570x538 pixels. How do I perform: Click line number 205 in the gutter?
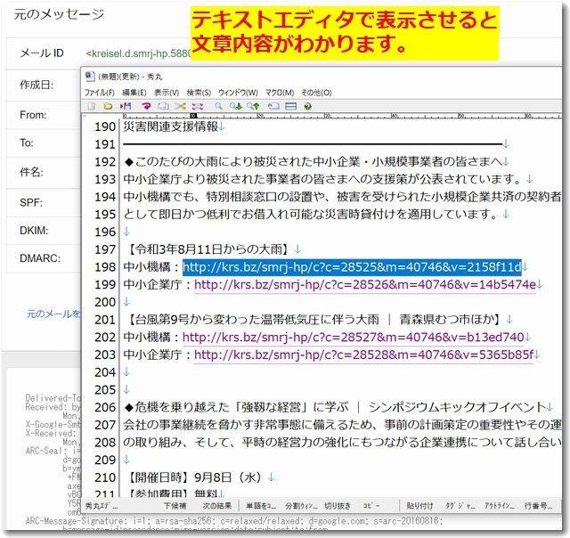105,389
